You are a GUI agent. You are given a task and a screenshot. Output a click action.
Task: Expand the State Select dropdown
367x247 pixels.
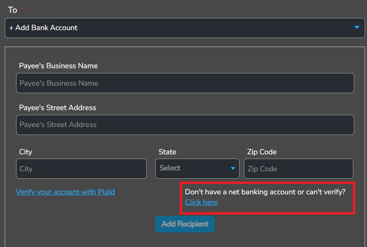(x=197, y=168)
